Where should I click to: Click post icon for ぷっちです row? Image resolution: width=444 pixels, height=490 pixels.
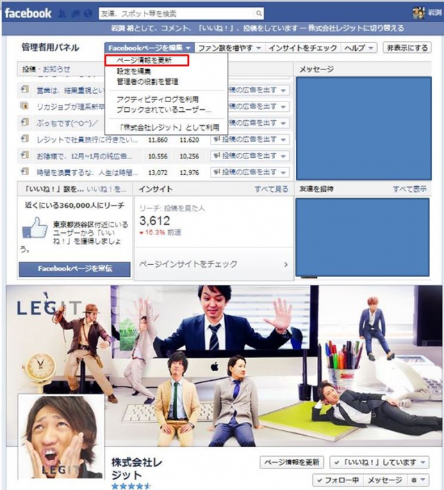pos(24,122)
